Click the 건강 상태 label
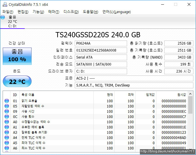196x155 pixels. [17, 43]
